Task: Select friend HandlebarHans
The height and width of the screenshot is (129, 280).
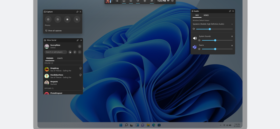Action: coord(63,76)
